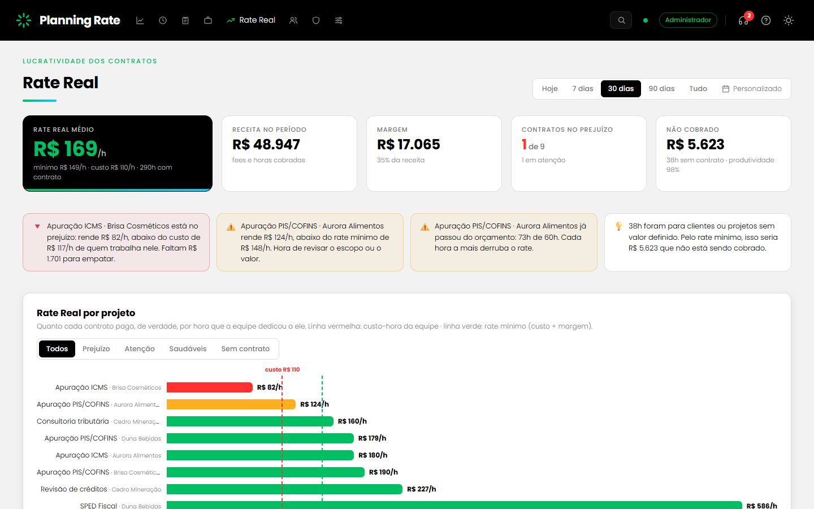Click warning icon in the budget overrun alert

tap(425, 227)
